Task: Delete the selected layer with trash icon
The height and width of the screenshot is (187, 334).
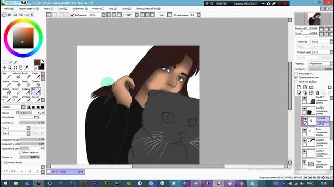Action: (317, 93)
